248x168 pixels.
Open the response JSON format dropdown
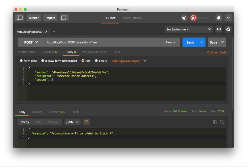[73, 122]
